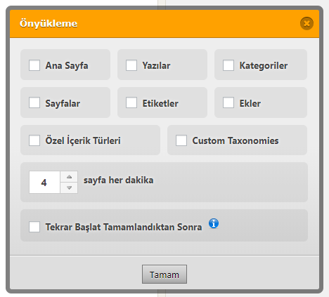
Task: Close the Önyükleme dialog with the X icon
Action: tap(307, 23)
